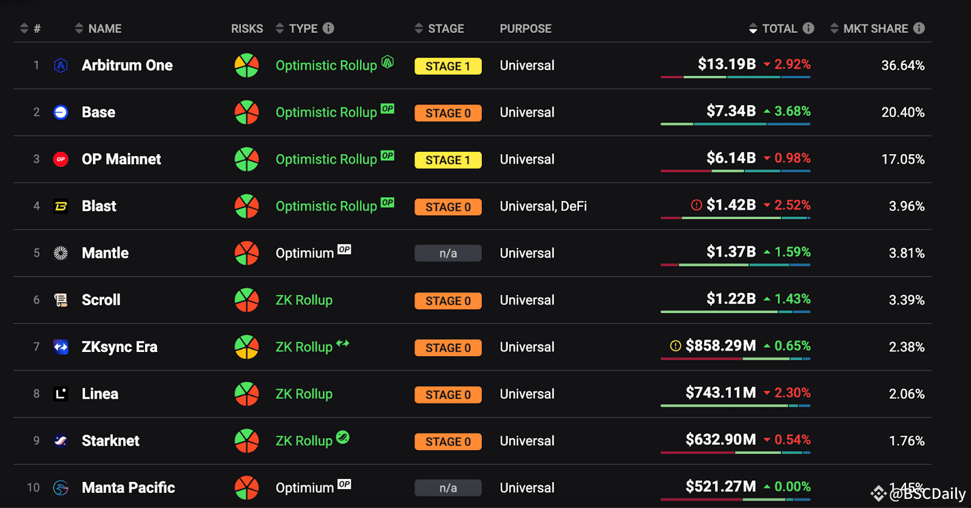
Task: Click Scroll's risk pie chart icon
Action: (246, 300)
